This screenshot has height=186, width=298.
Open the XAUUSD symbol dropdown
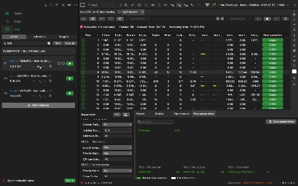click(x=32, y=66)
